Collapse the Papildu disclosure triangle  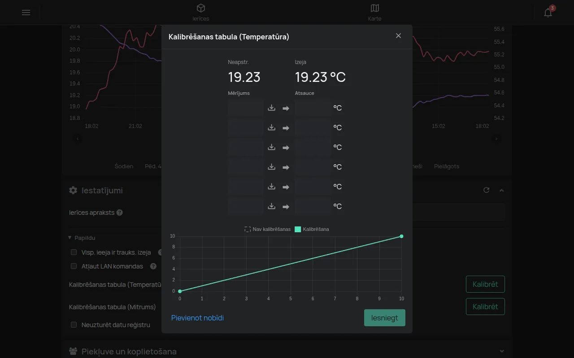pyautogui.click(x=70, y=238)
